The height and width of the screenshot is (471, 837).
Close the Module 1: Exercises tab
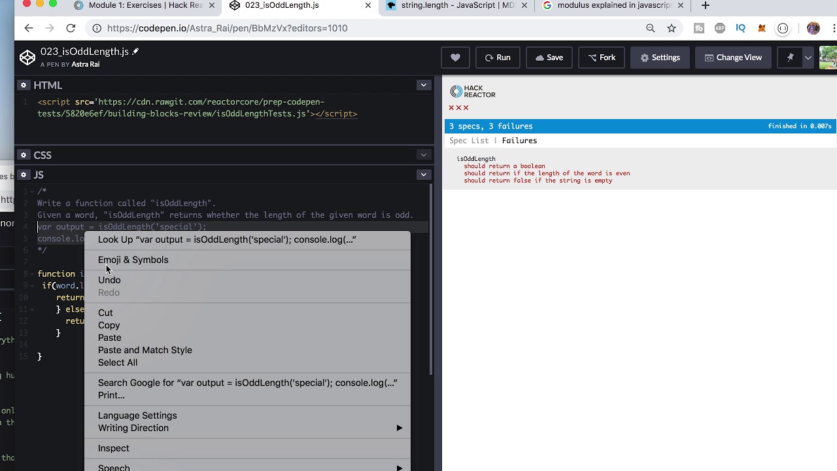[212, 5]
